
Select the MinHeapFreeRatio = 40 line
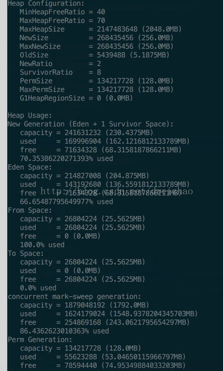pos(63,12)
